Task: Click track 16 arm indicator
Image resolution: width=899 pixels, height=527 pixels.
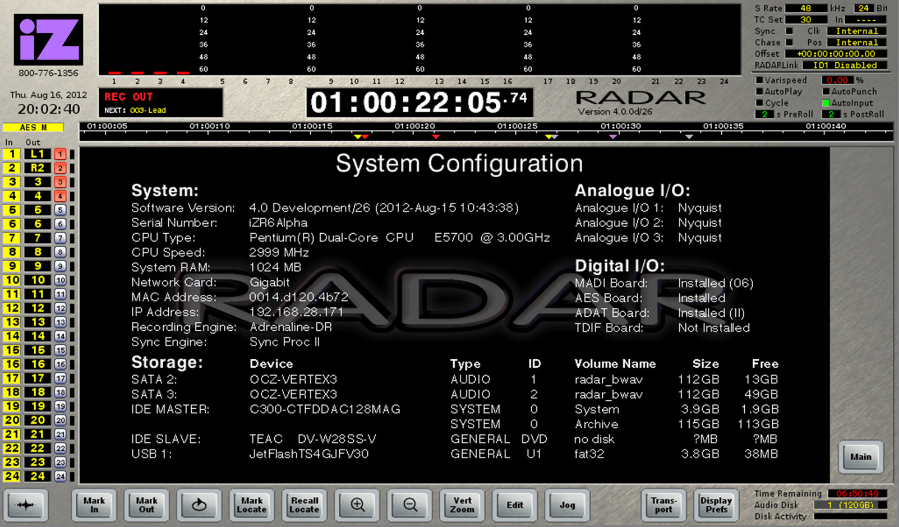Action: point(61,364)
